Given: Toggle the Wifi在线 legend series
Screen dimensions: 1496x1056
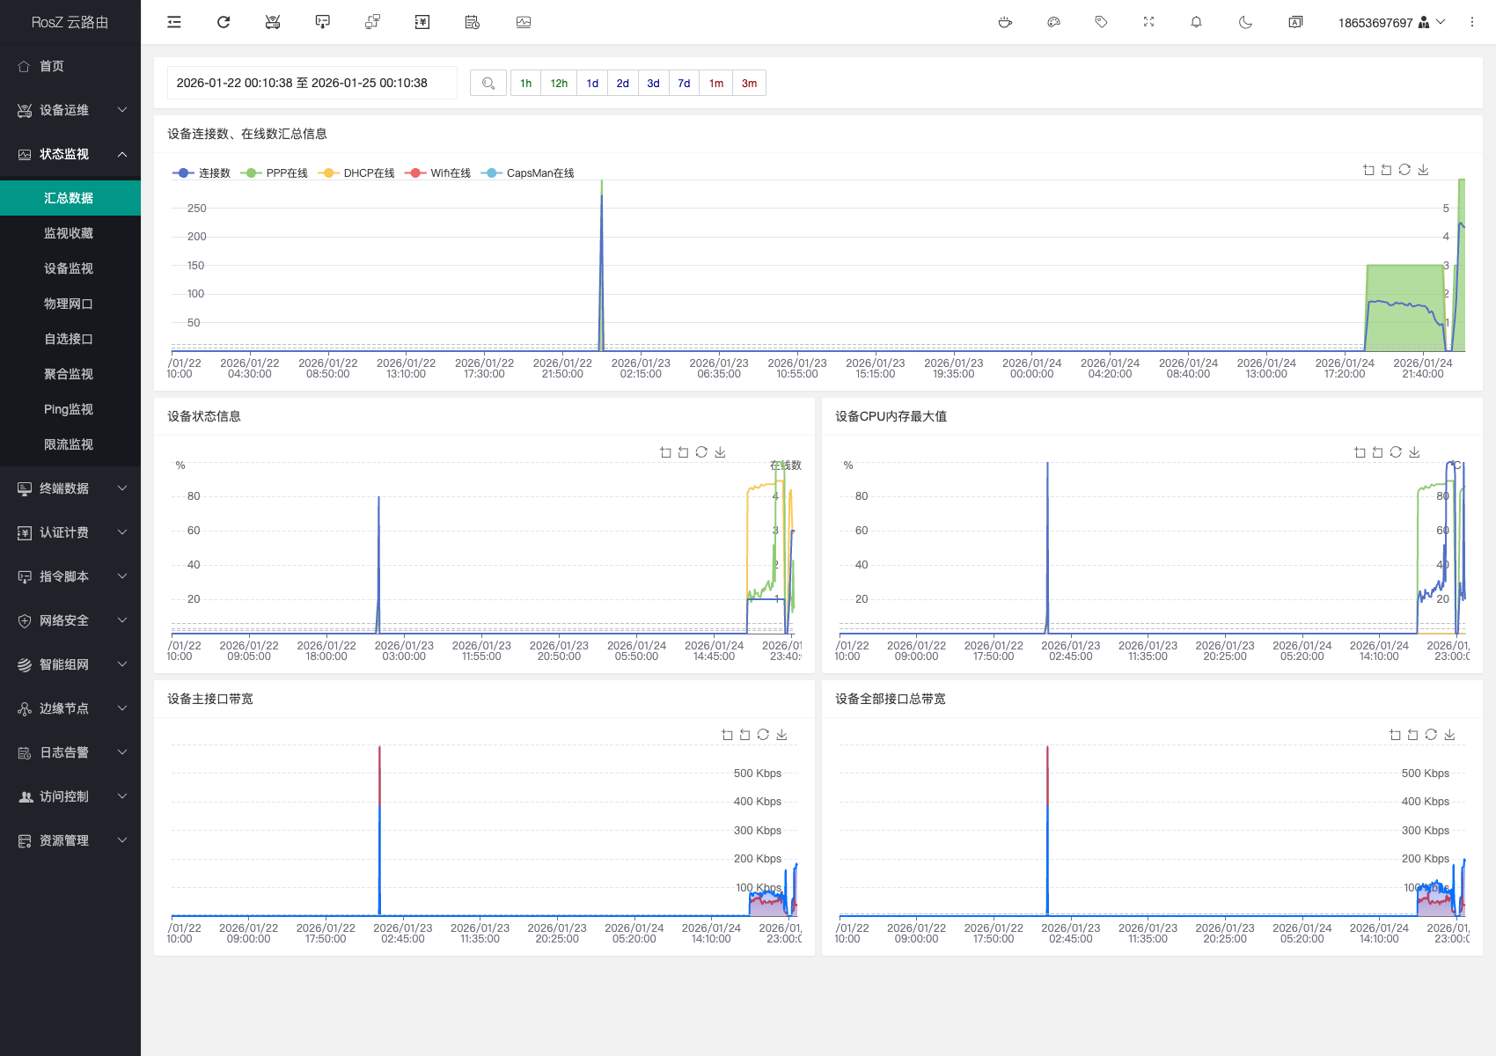Looking at the screenshot, I should point(438,173).
